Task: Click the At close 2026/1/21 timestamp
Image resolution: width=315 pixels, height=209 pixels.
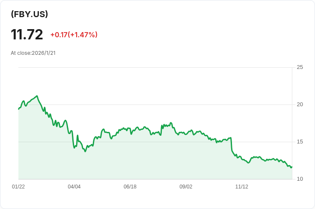Action: pos(33,53)
